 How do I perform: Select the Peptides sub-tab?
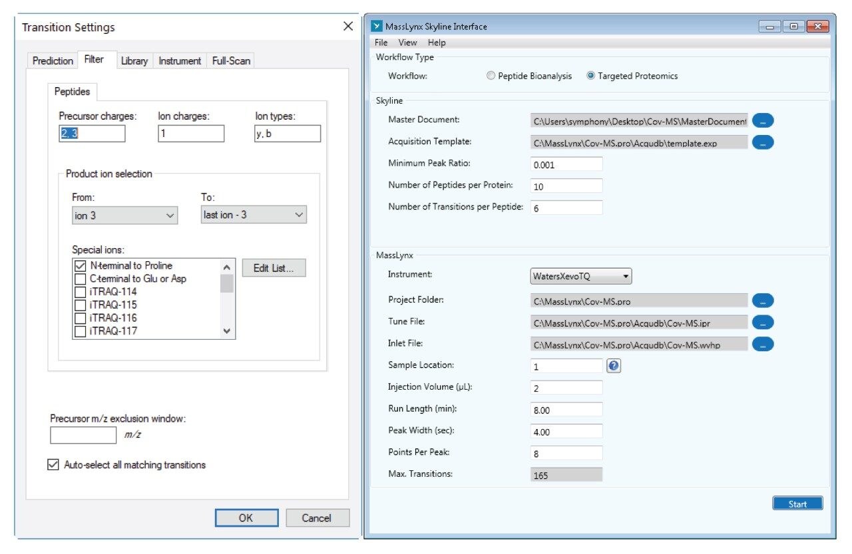point(73,92)
